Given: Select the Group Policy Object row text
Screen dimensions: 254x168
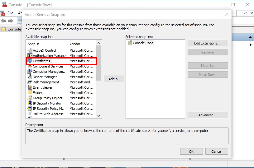Looking at the screenshot, I should [50, 98].
